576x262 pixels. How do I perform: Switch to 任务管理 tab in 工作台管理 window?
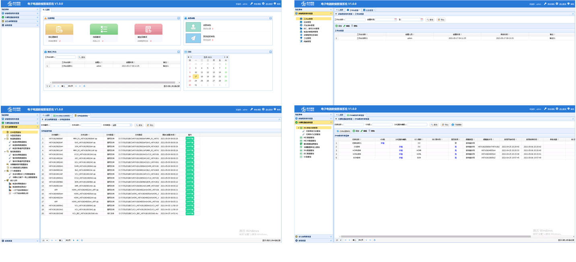click(x=369, y=10)
